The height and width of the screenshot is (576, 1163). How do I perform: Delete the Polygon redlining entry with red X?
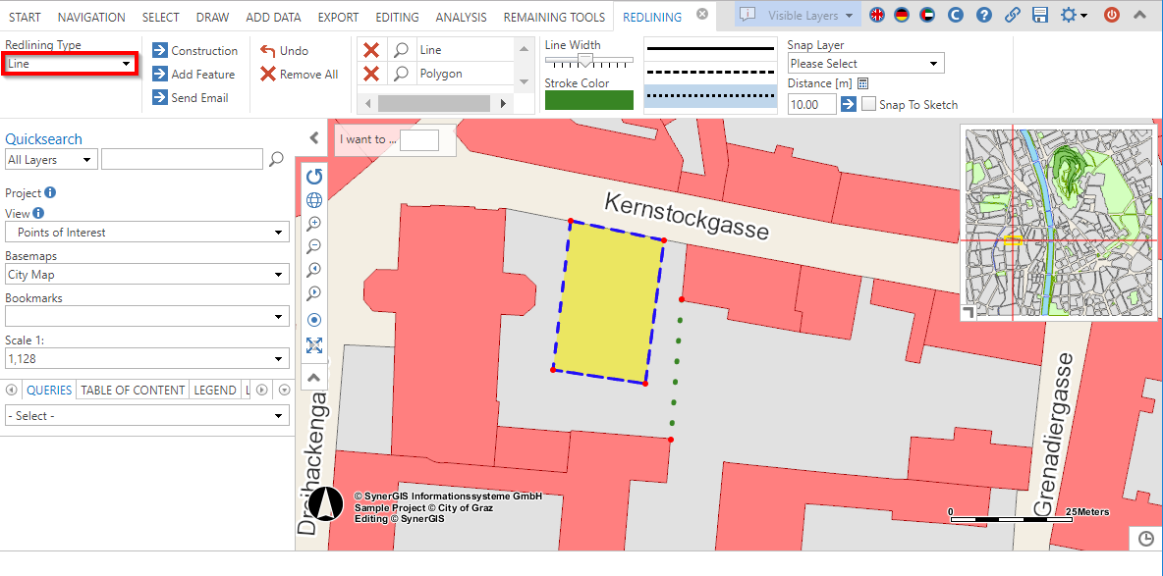click(371, 75)
